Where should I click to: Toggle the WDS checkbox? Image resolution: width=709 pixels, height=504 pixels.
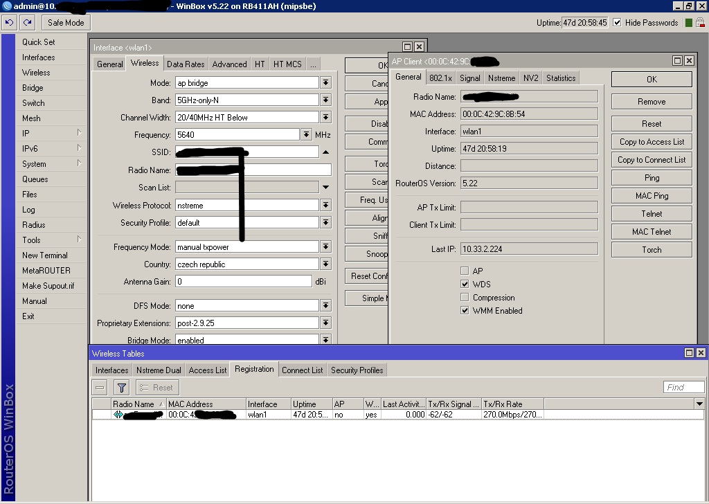point(465,284)
